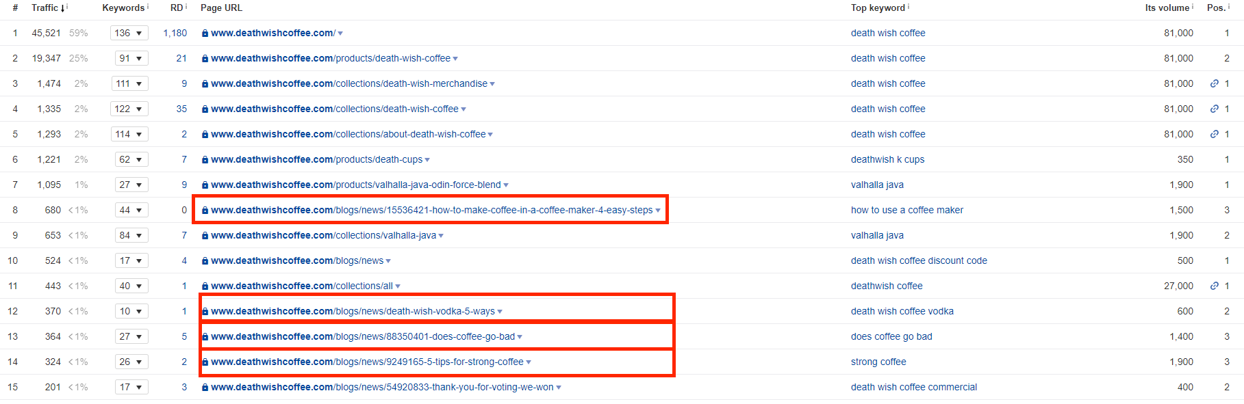
Task: Click the info icon beside Top keyword header
Action: click(909, 6)
